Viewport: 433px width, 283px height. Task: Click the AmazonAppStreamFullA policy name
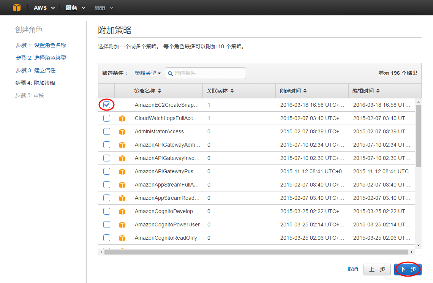click(x=166, y=185)
